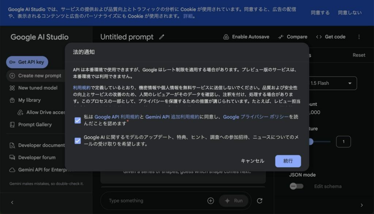The image size is (374, 214).
Task: Collapse the sidebar with the left chevron
Action: 11,202
